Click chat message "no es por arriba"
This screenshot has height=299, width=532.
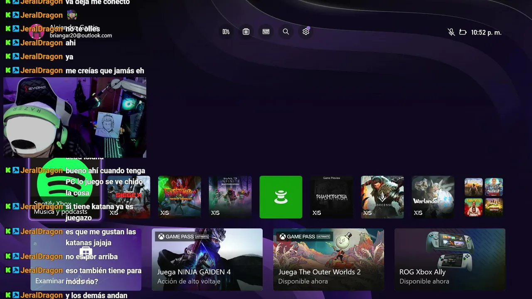pyautogui.click(x=91, y=257)
